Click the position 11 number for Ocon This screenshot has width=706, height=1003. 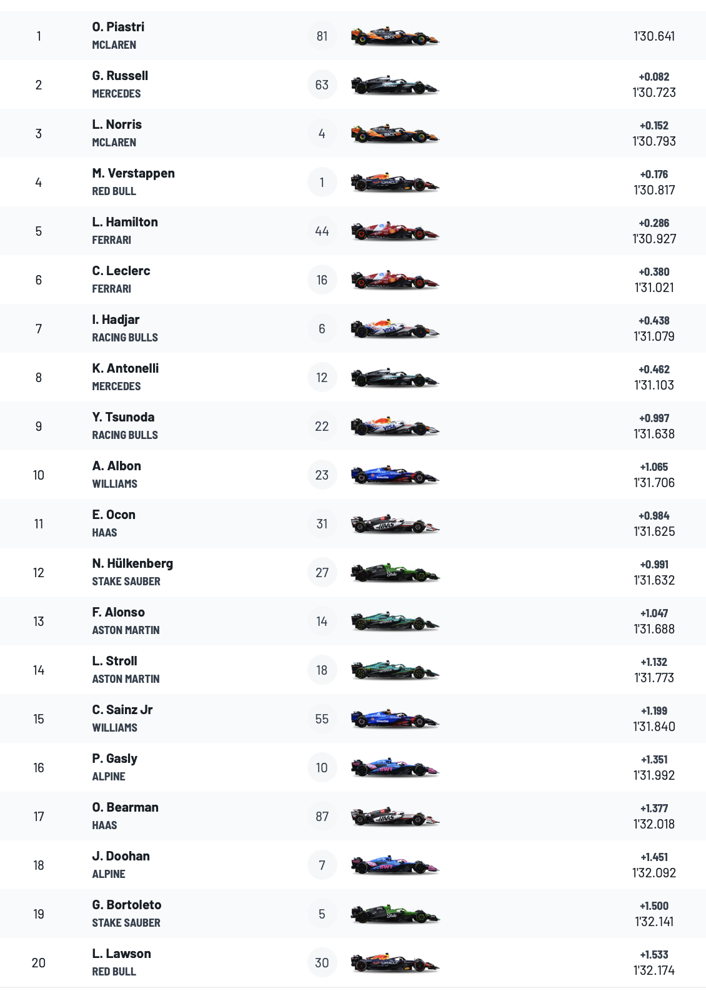pyautogui.click(x=39, y=524)
